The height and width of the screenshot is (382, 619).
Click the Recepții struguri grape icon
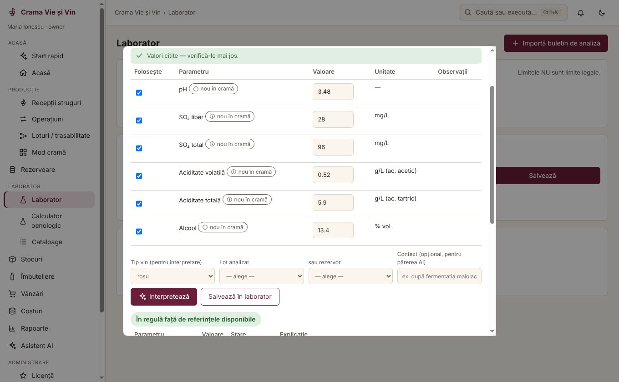click(x=23, y=103)
